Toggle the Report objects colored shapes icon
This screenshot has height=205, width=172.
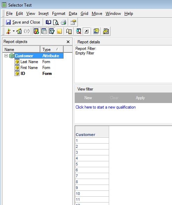(36, 31)
